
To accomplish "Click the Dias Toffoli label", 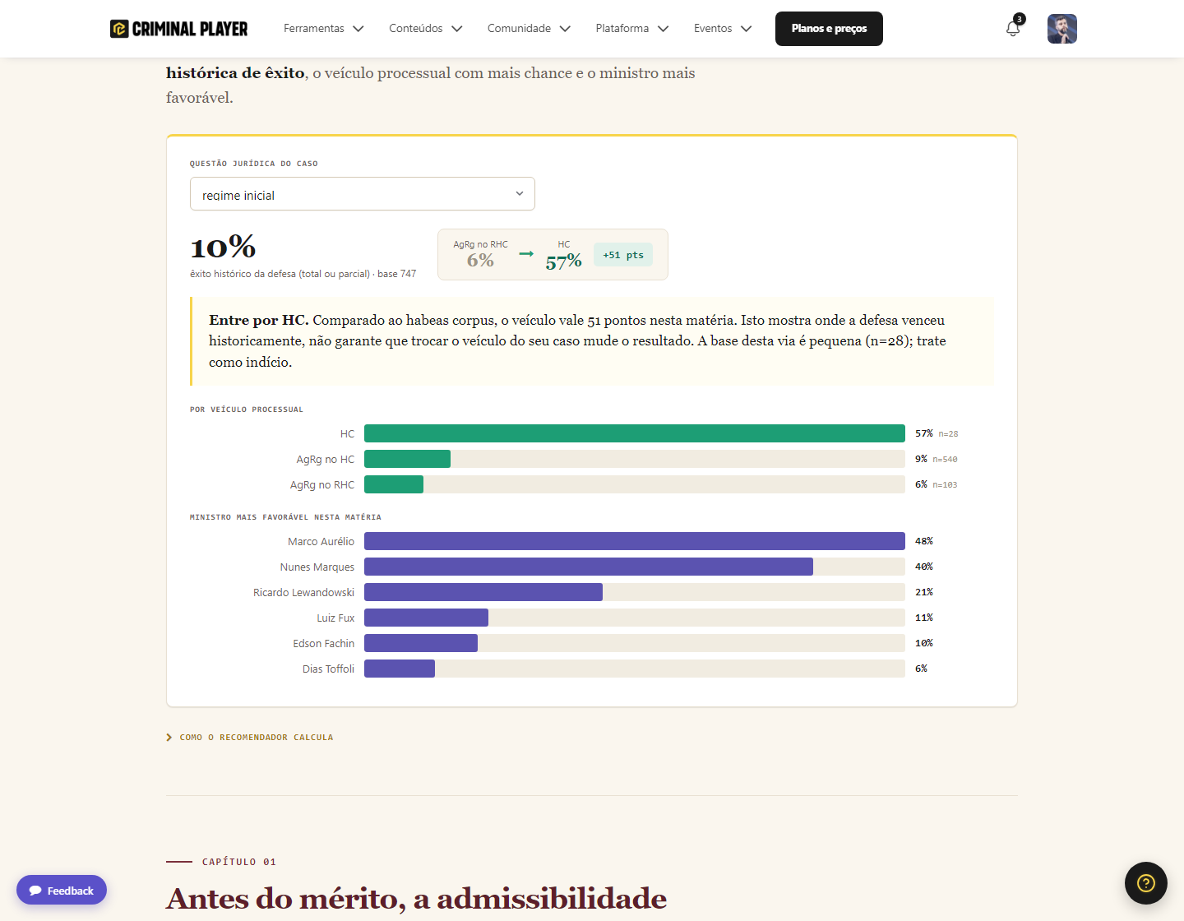I will pos(328,669).
